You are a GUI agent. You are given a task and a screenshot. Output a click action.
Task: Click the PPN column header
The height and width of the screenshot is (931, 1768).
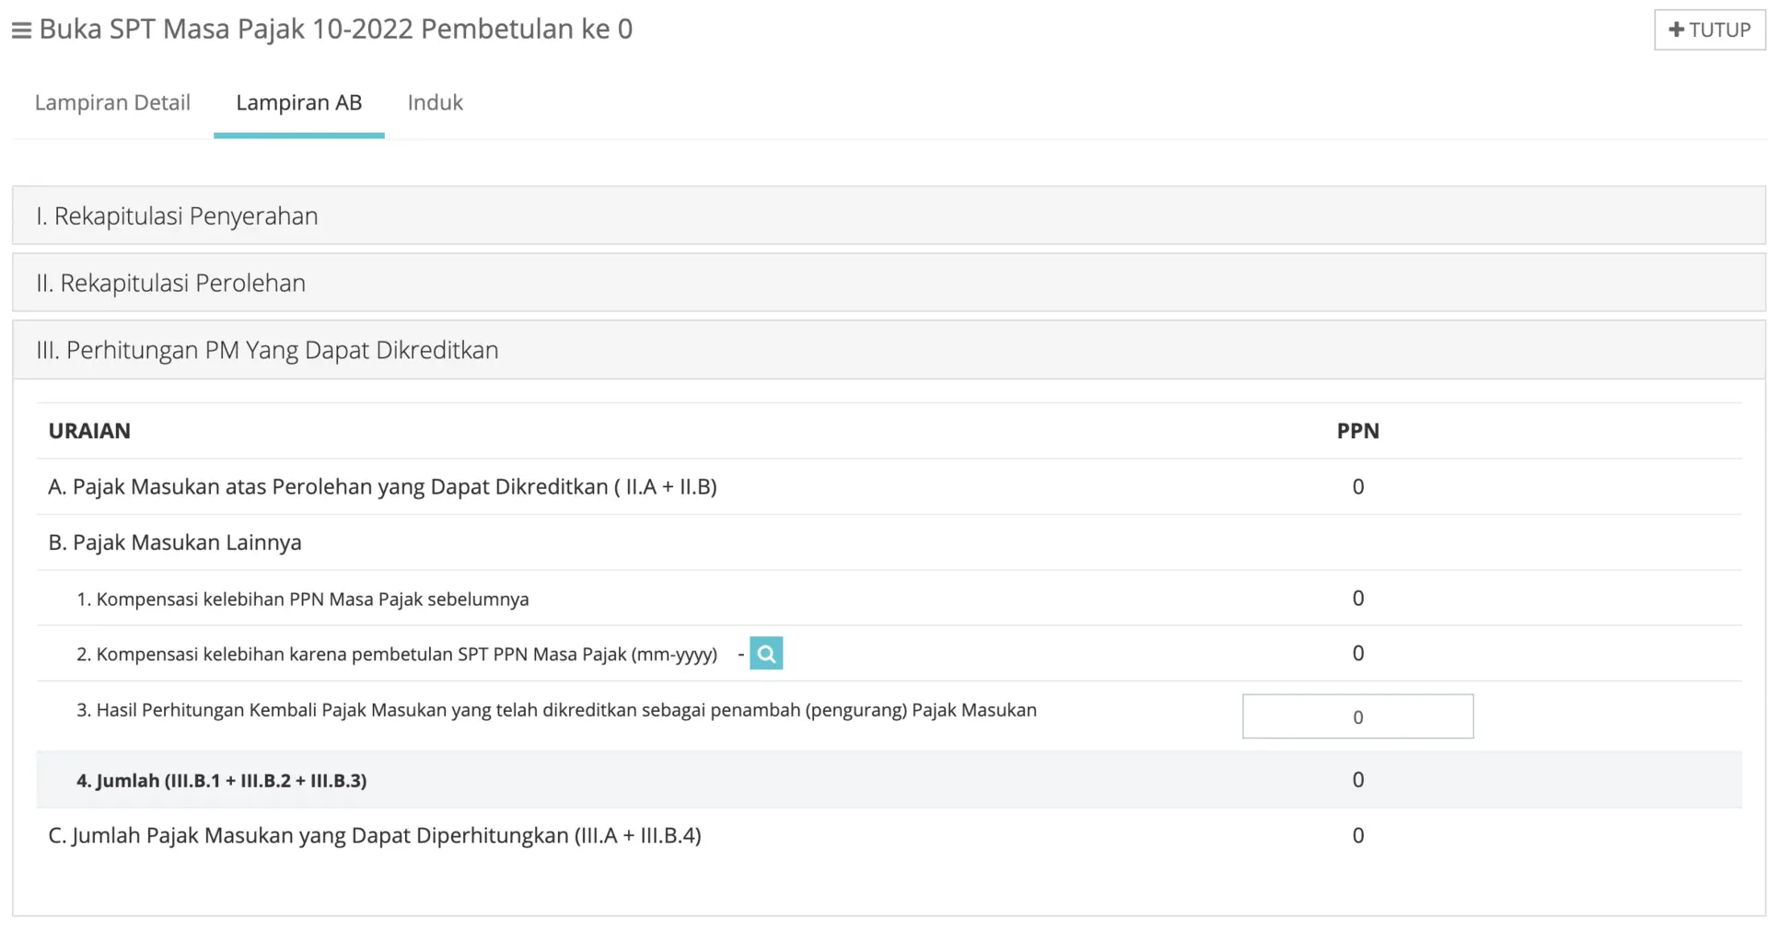pyautogui.click(x=1357, y=431)
